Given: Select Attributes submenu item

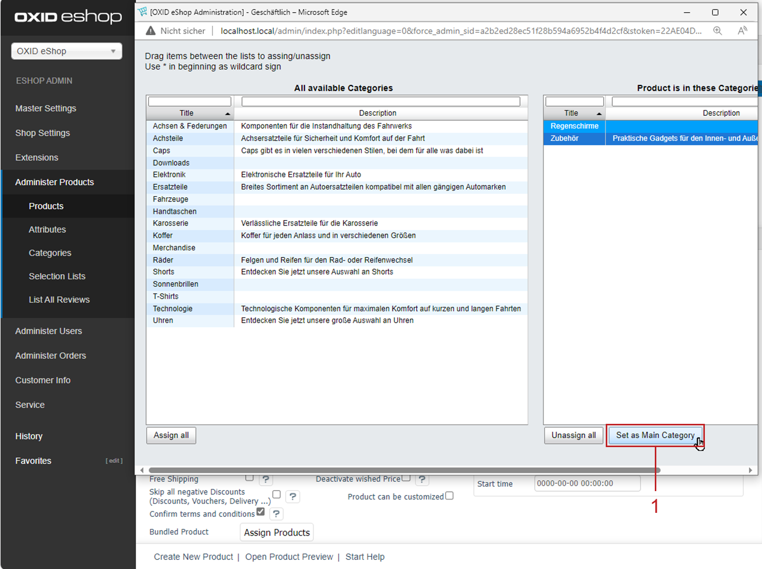Looking at the screenshot, I should pos(47,230).
